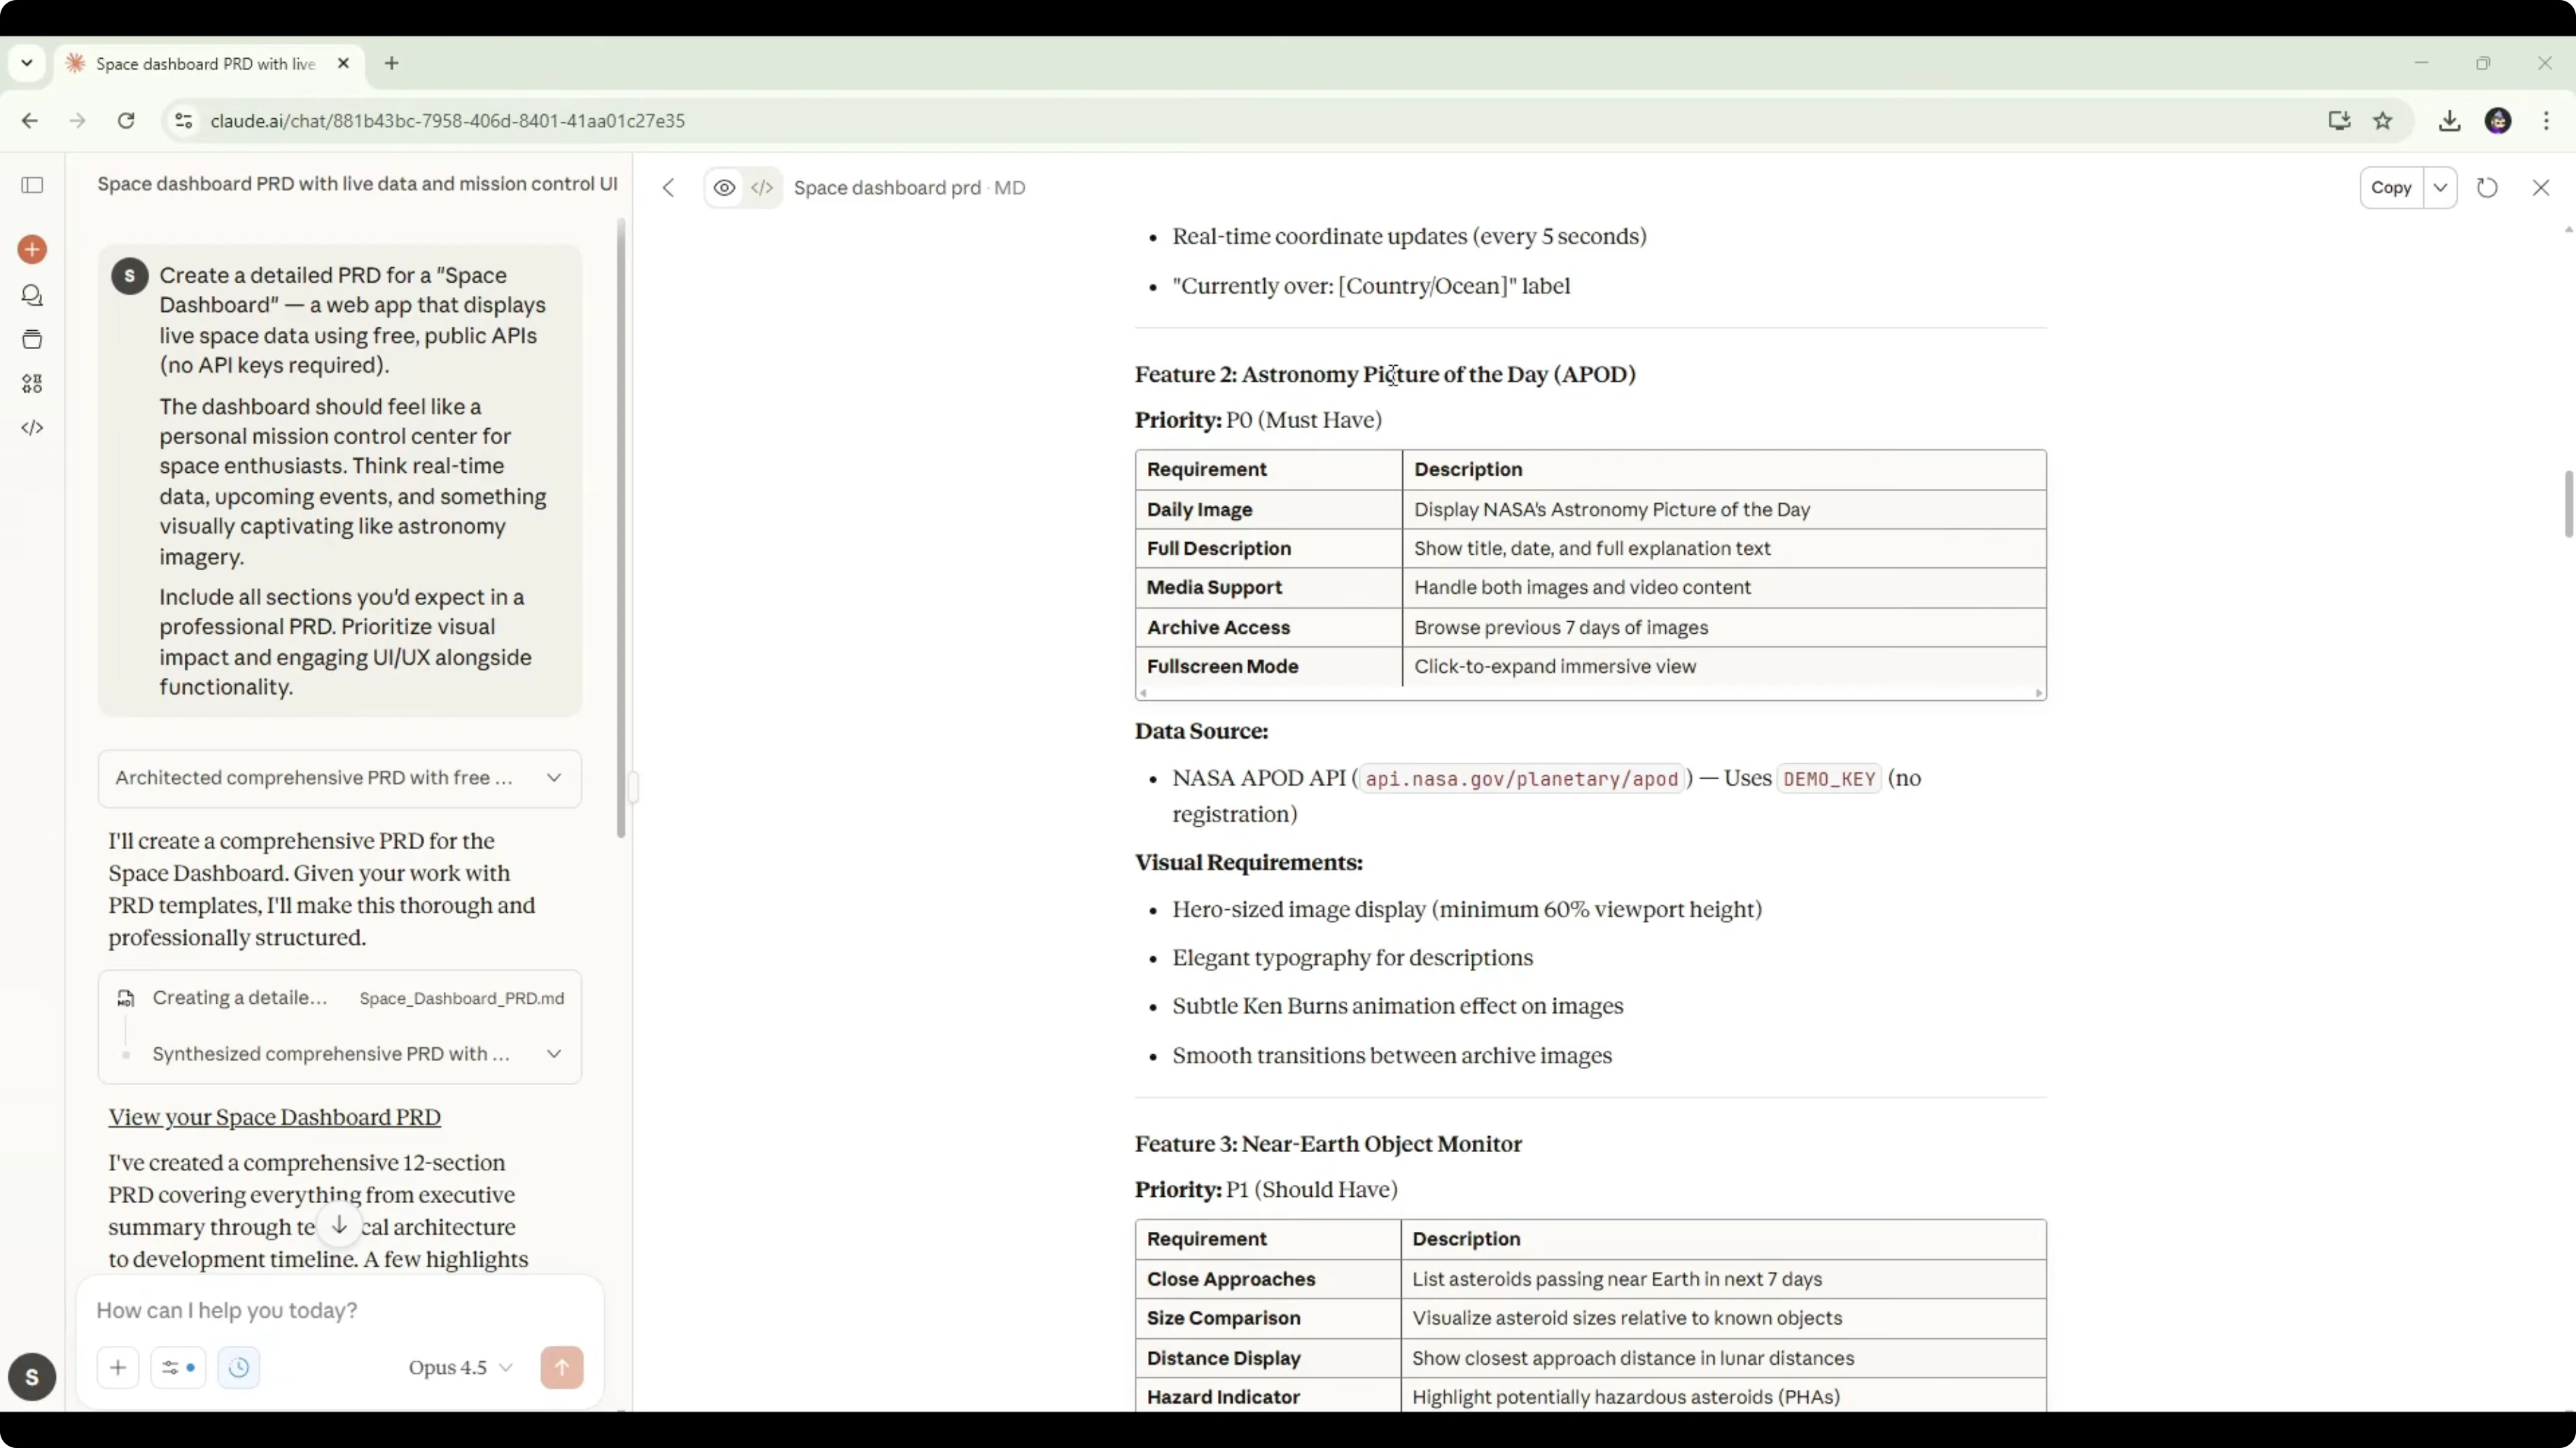This screenshot has height=1448, width=2576.
Task: Open the Artifacts icon in sidebar
Action: coord(32,384)
